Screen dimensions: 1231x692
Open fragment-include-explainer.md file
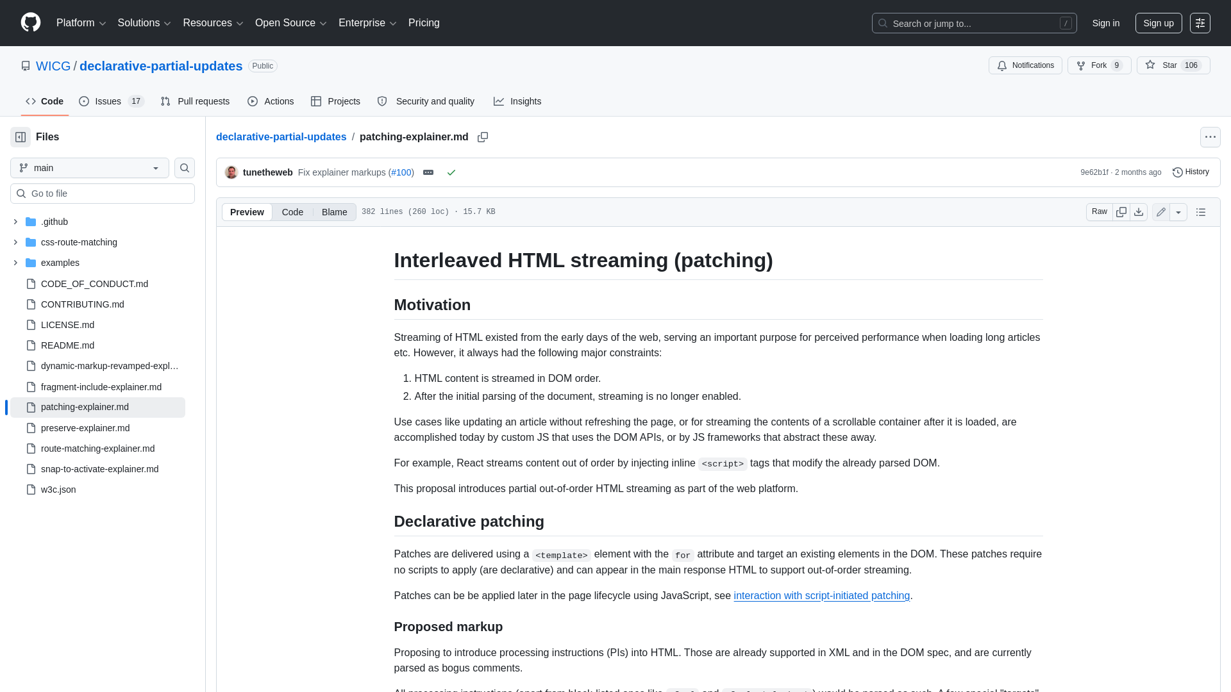click(101, 387)
